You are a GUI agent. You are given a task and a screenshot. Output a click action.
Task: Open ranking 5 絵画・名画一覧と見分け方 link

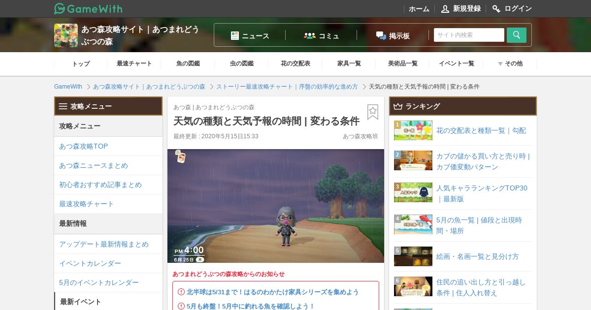478,256
